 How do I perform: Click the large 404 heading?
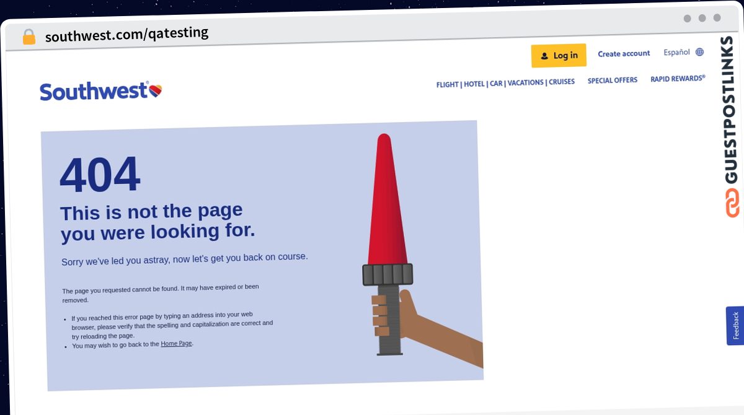click(x=100, y=175)
